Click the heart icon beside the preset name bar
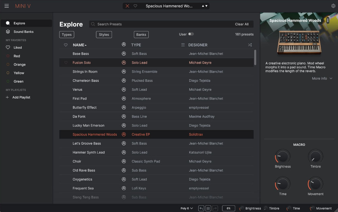This screenshot has width=338, height=212. pos(136,6)
